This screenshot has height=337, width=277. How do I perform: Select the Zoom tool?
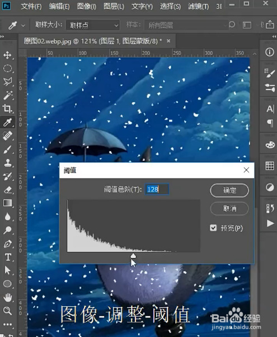click(x=7, y=311)
